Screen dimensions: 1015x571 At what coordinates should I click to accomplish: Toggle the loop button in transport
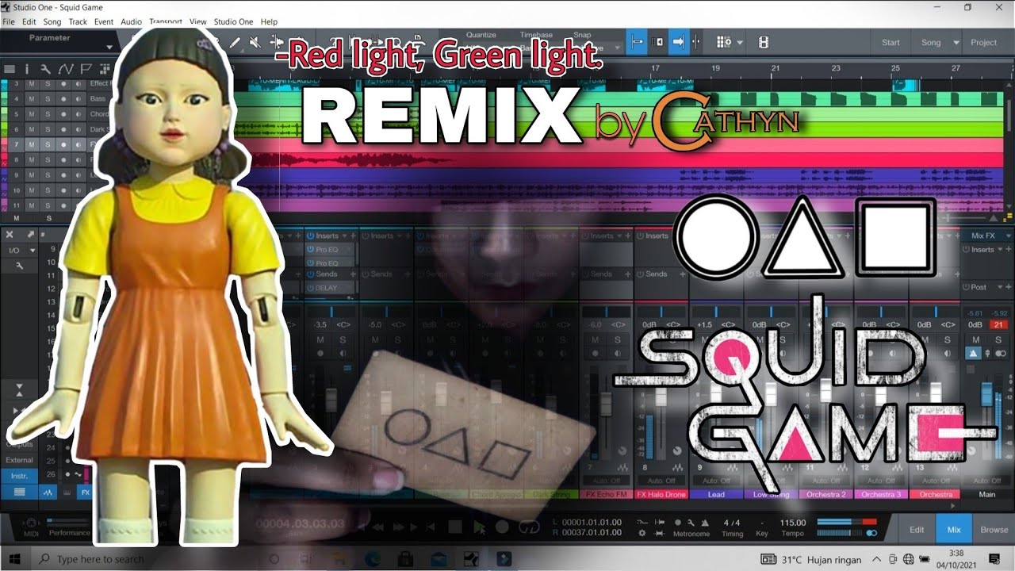pos(528,527)
